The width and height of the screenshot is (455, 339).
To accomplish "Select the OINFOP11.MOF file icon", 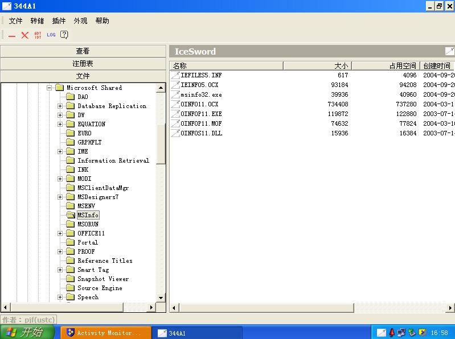I will click(x=175, y=123).
